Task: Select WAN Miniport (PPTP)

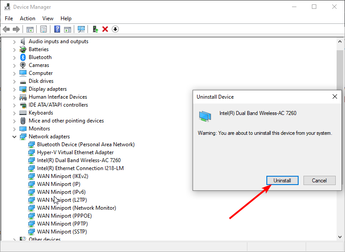Action: click(x=62, y=223)
